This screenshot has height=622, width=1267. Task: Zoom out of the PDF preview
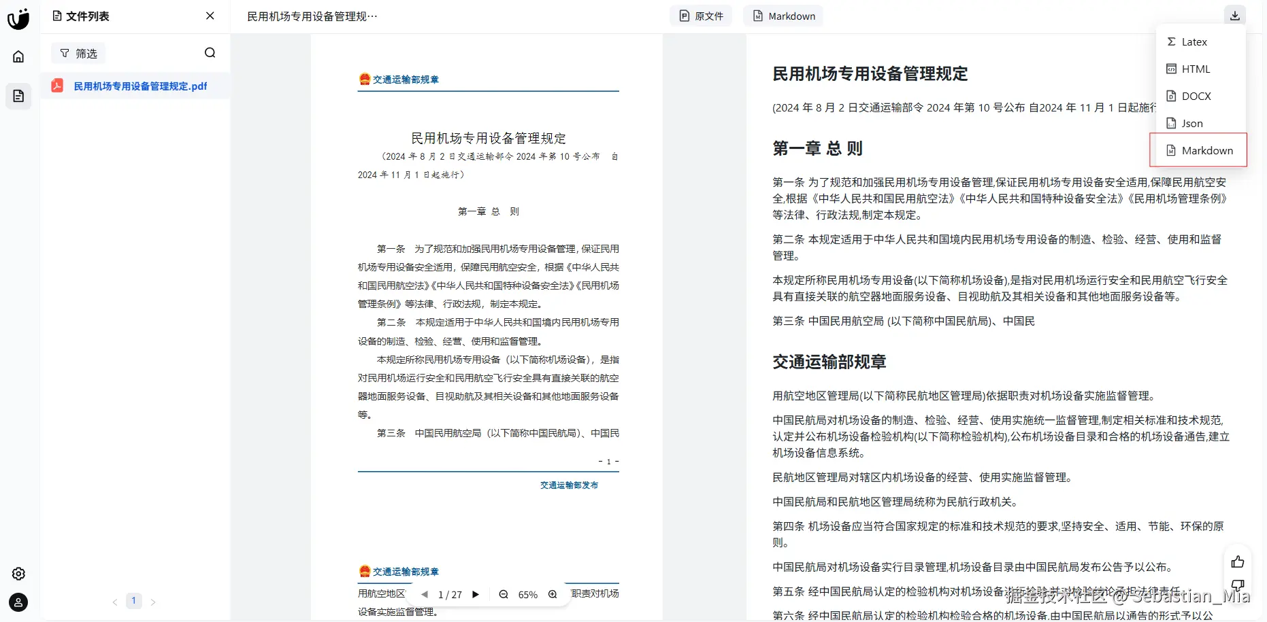504,594
